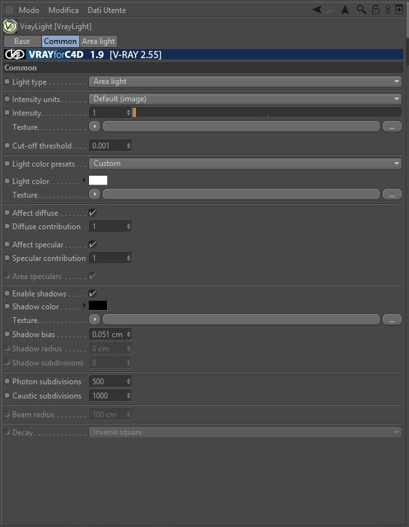Click animation dot beside Cut-off threshold
The height and width of the screenshot is (527, 409).
click(x=7, y=145)
